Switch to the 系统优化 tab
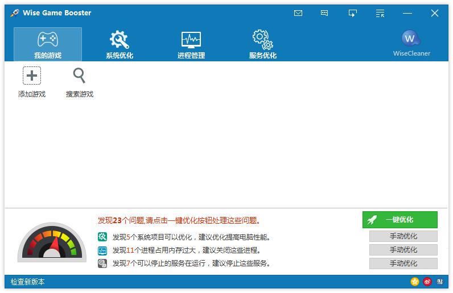The width and height of the screenshot is (453, 293). (x=120, y=44)
